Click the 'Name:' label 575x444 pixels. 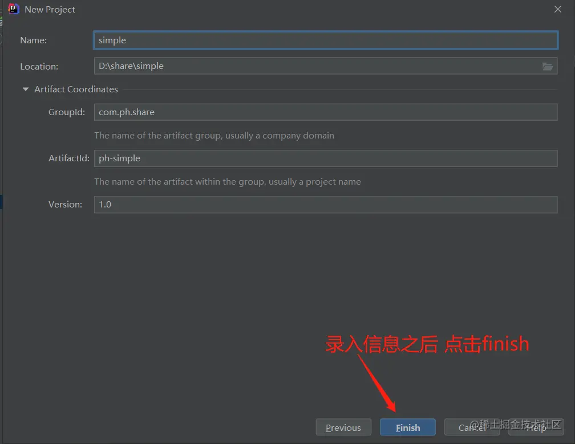pyautogui.click(x=33, y=40)
